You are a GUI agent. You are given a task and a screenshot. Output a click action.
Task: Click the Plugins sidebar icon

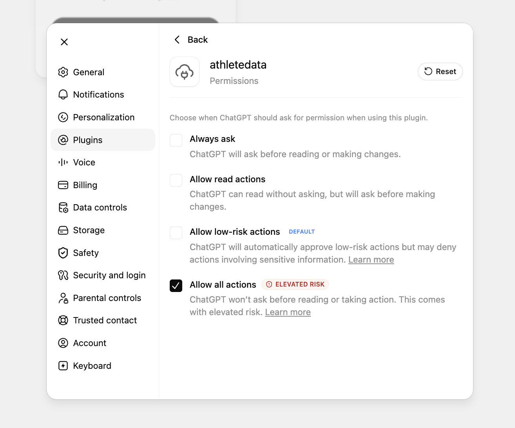tap(63, 140)
